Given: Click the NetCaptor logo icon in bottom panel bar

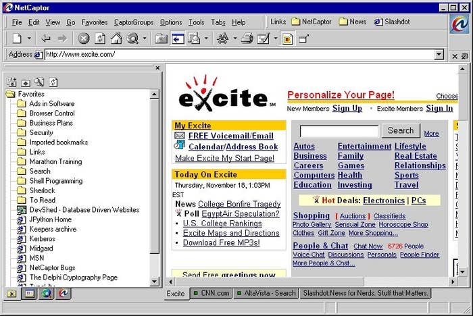Looking at the screenshot, I should point(64,294).
